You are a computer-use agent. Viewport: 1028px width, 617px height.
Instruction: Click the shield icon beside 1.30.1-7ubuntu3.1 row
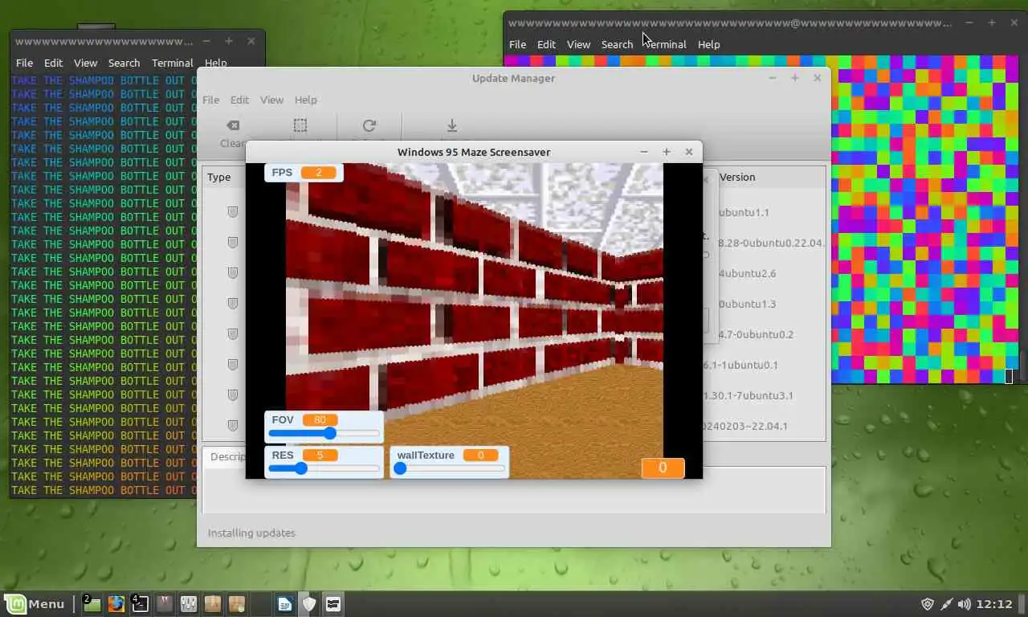[x=232, y=395]
